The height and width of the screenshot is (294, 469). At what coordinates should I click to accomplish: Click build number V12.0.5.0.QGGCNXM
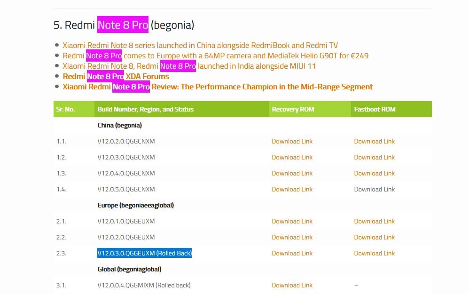click(126, 189)
